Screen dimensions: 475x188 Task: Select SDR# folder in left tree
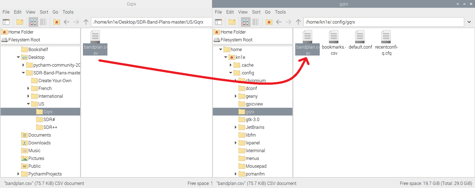46,119
